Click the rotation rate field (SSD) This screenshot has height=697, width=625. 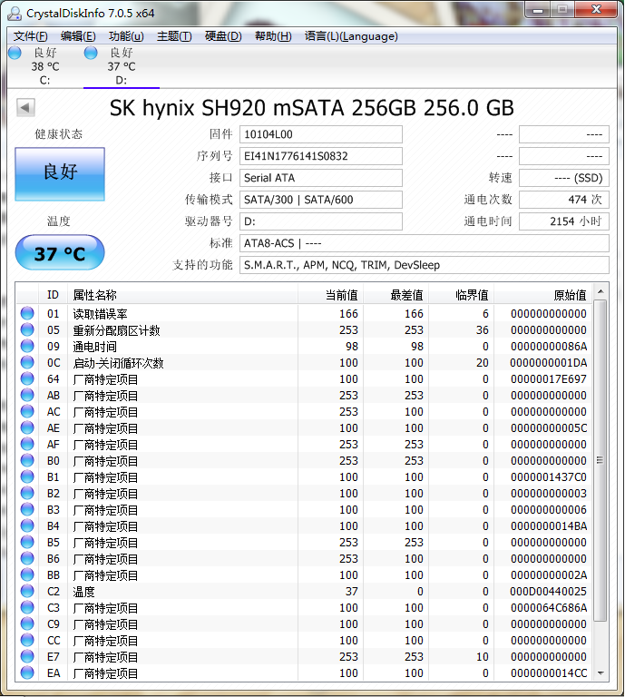pyautogui.click(x=563, y=178)
